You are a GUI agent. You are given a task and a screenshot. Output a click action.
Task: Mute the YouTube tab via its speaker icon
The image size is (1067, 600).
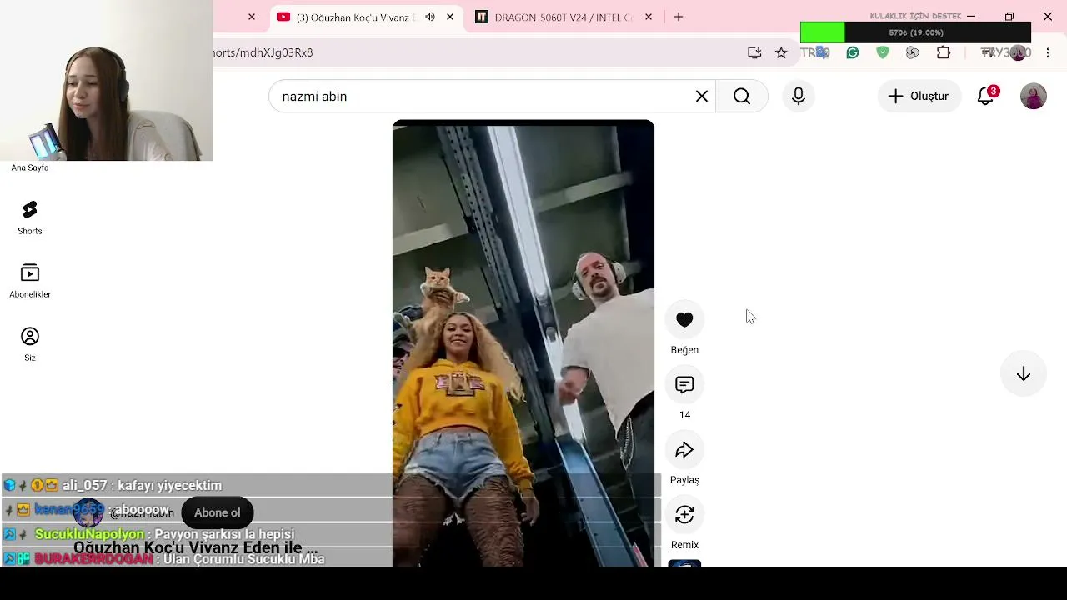point(430,17)
